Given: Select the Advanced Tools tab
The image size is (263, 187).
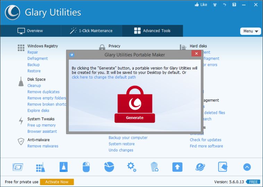Looking at the screenshot, I should (152, 31).
